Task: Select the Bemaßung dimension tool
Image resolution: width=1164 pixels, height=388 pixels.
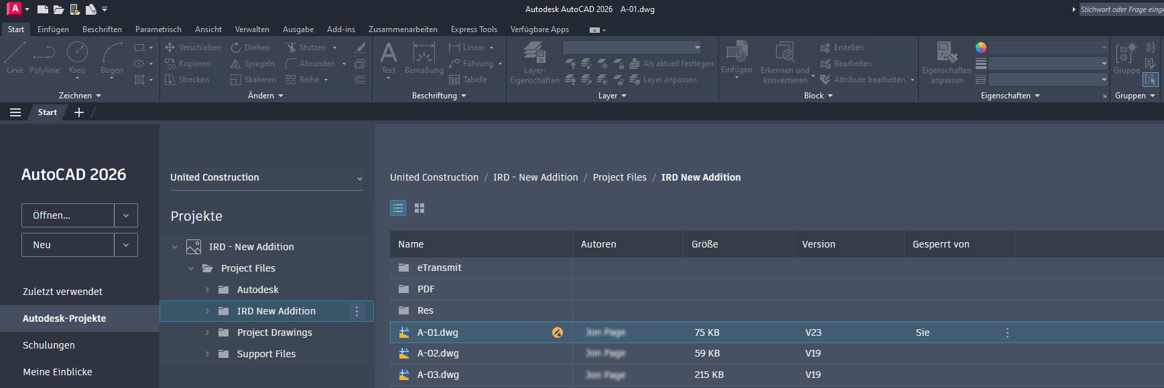Action: pyautogui.click(x=424, y=58)
